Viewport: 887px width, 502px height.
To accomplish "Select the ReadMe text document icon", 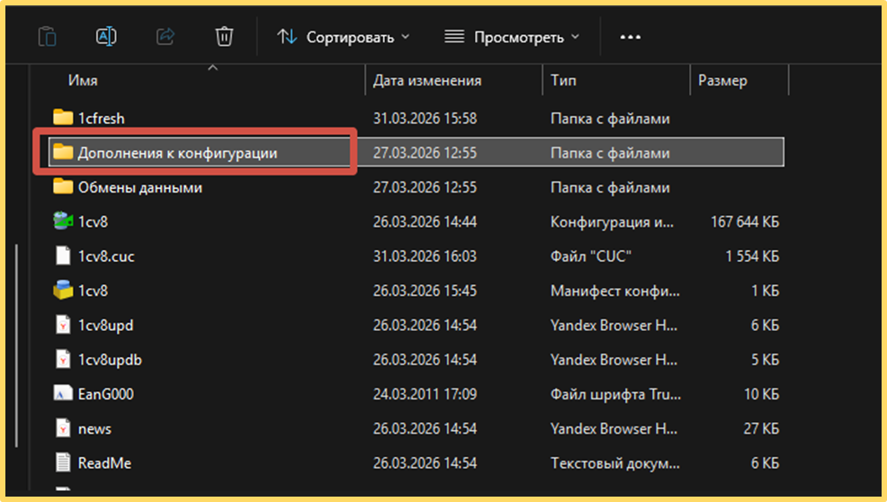I will pyautogui.click(x=63, y=462).
